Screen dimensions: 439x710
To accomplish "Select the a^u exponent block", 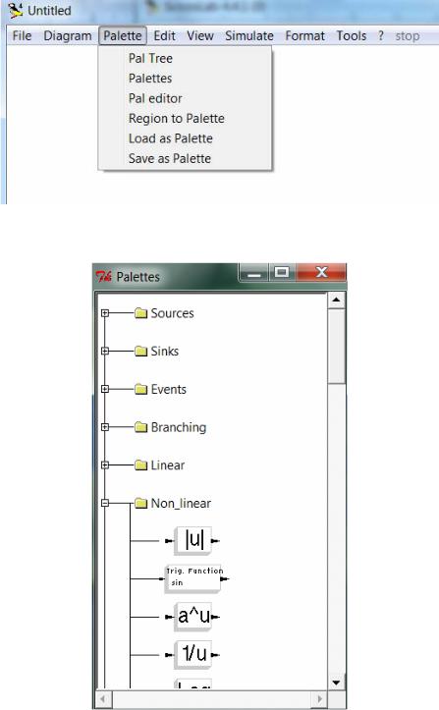I will pos(193,617).
